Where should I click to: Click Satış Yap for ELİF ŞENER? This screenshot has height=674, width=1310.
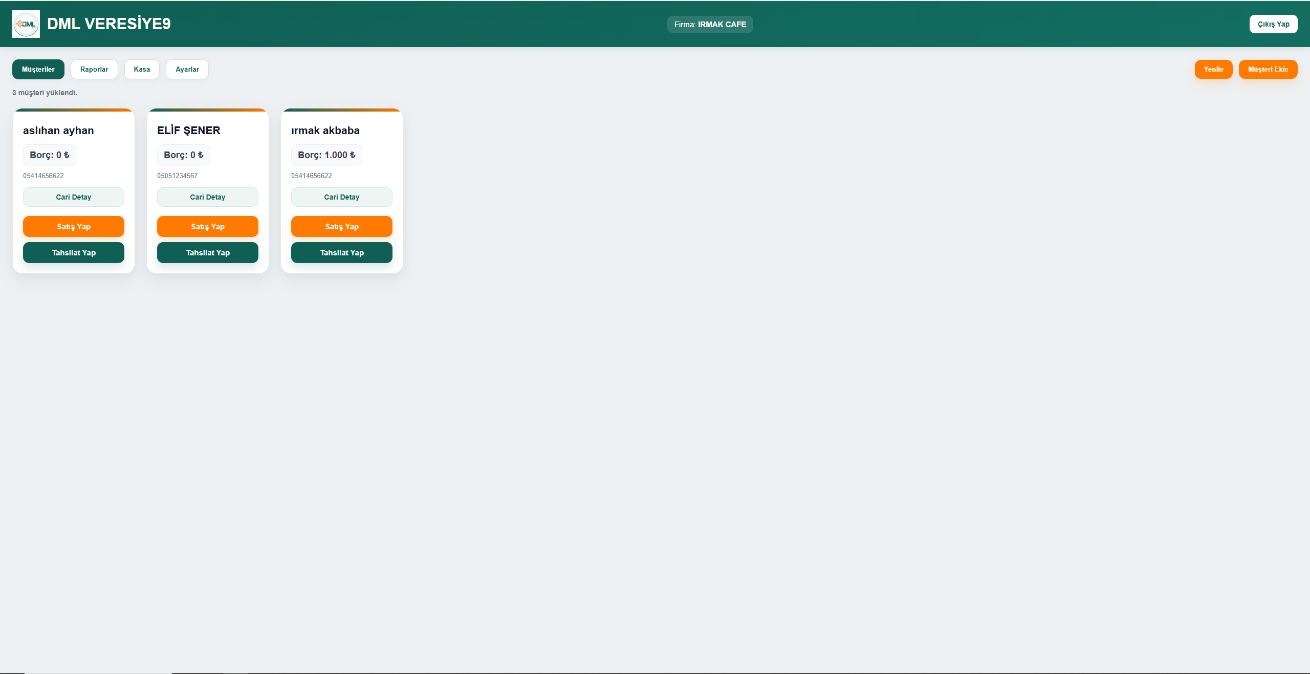208,226
